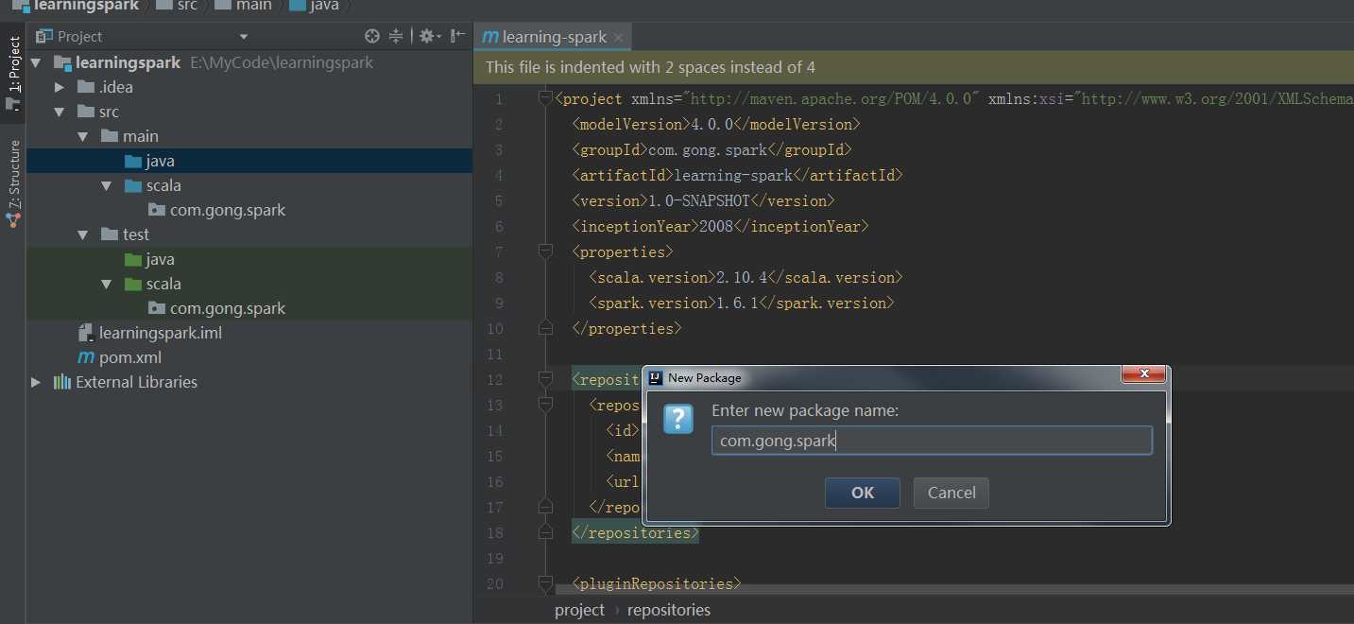This screenshot has width=1354, height=624.
Task: Switch to the learning-spark editor tab
Action: tap(552, 37)
